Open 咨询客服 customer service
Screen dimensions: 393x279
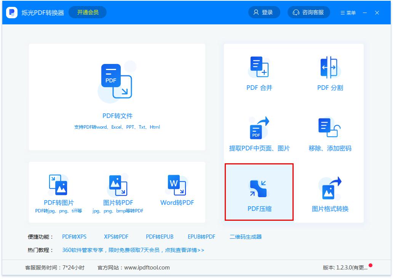(x=308, y=13)
